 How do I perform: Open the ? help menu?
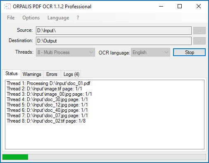click(x=78, y=18)
